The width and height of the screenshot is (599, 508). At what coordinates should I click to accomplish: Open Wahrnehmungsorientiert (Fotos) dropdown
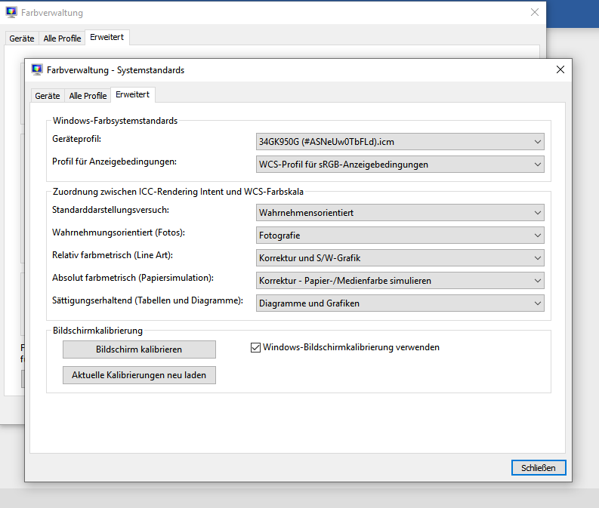(400, 236)
